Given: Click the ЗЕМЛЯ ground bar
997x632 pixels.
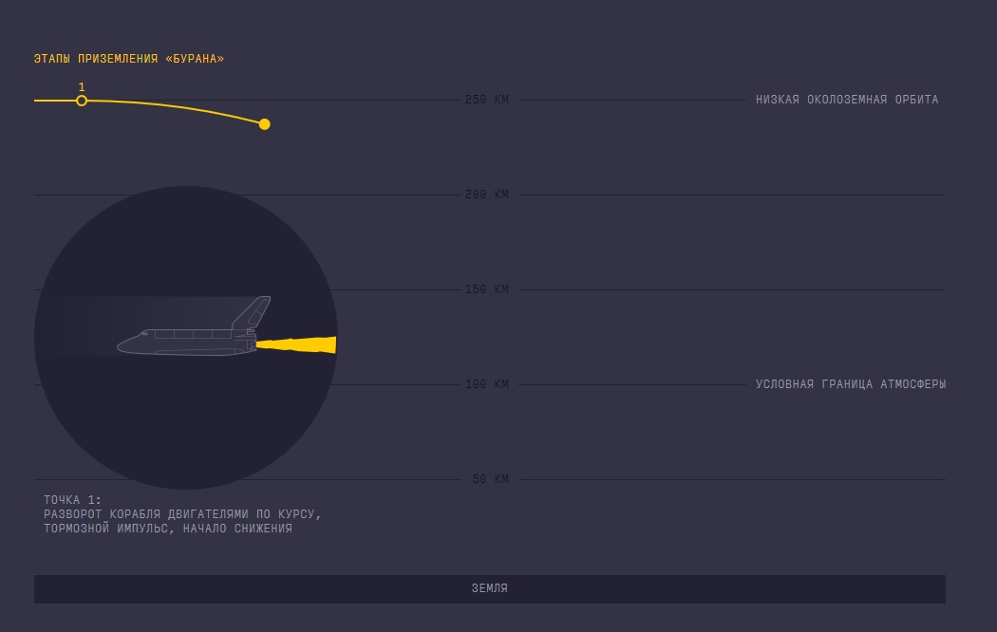Looking at the screenshot, I should [x=490, y=588].
